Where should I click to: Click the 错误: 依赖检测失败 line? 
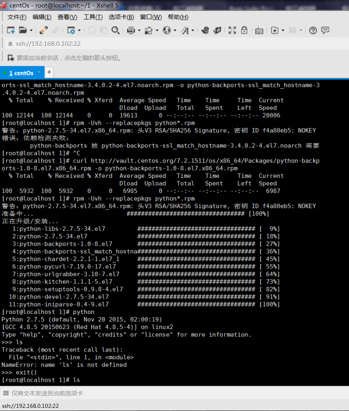35,138
